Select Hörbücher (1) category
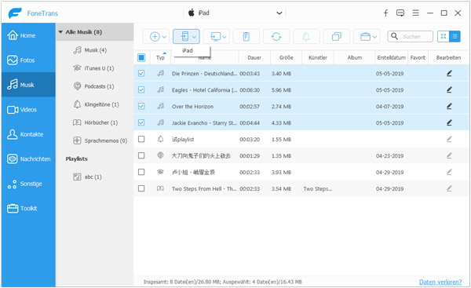The height and width of the screenshot is (288, 471). click(x=96, y=122)
